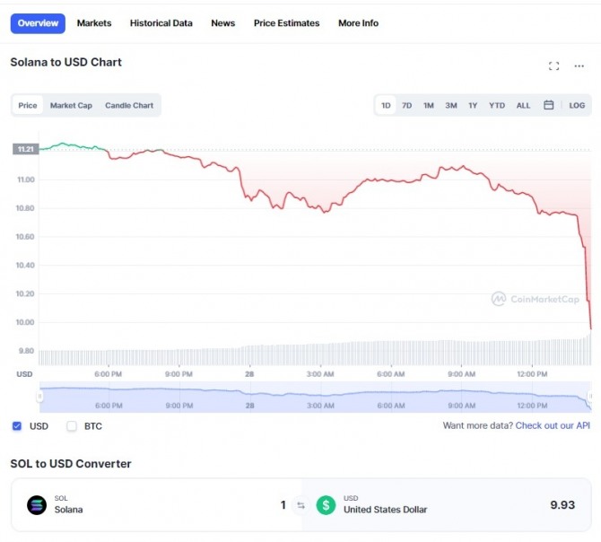This screenshot has height=542, width=601.
Task: Select the 7D time range
Action: click(x=406, y=105)
